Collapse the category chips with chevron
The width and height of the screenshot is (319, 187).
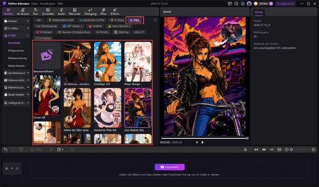click(x=155, y=20)
